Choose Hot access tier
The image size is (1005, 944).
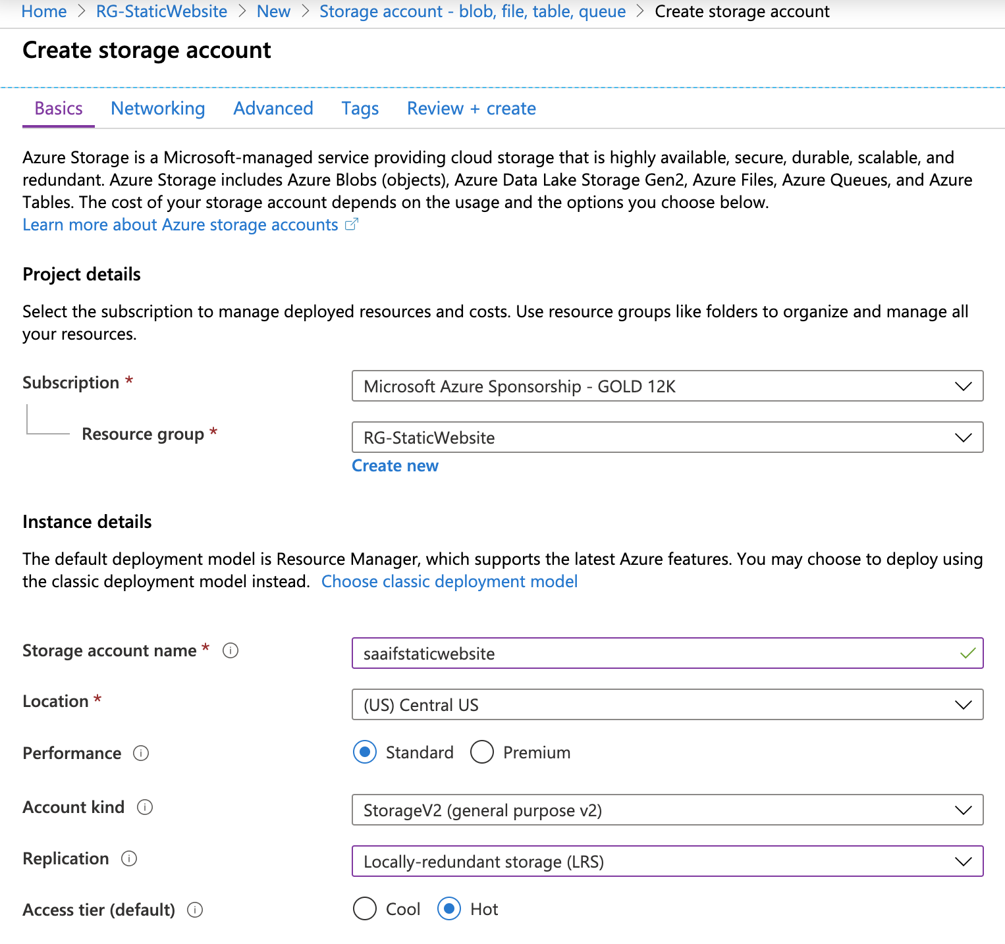point(449,909)
